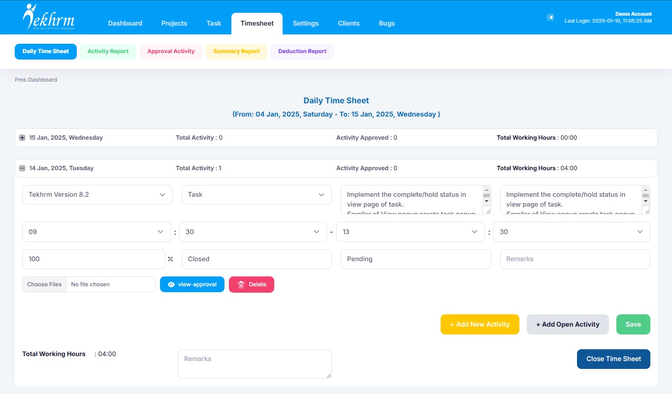Open the Dashboard tab
672x394 pixels.
125,23
